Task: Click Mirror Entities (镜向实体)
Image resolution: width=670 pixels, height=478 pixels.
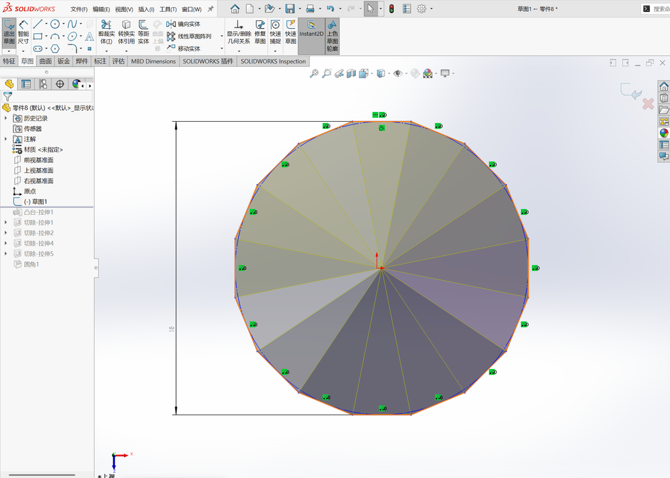Action: (x=183, y=24)
